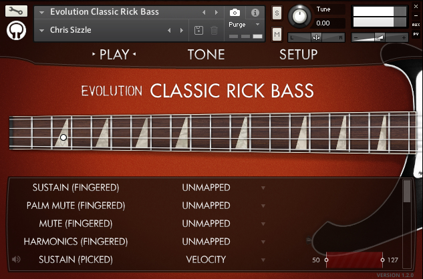Open the instrument name dropdown arrow
Viewport: 423px width, 279px height.
pos(41,13)
